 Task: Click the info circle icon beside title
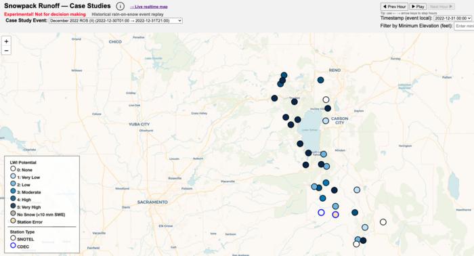coord(120,6)
